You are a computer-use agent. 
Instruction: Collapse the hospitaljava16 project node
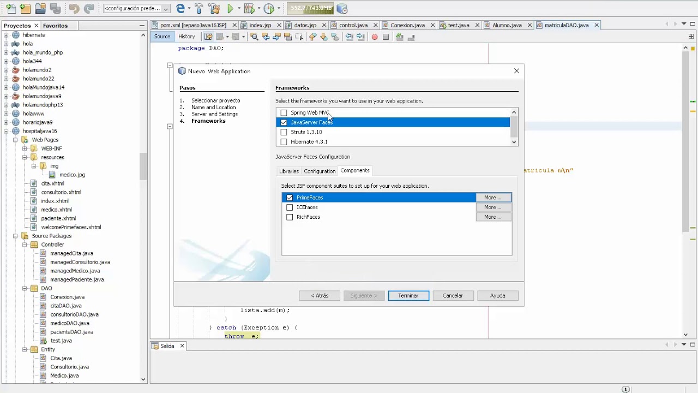click(7, 131)
